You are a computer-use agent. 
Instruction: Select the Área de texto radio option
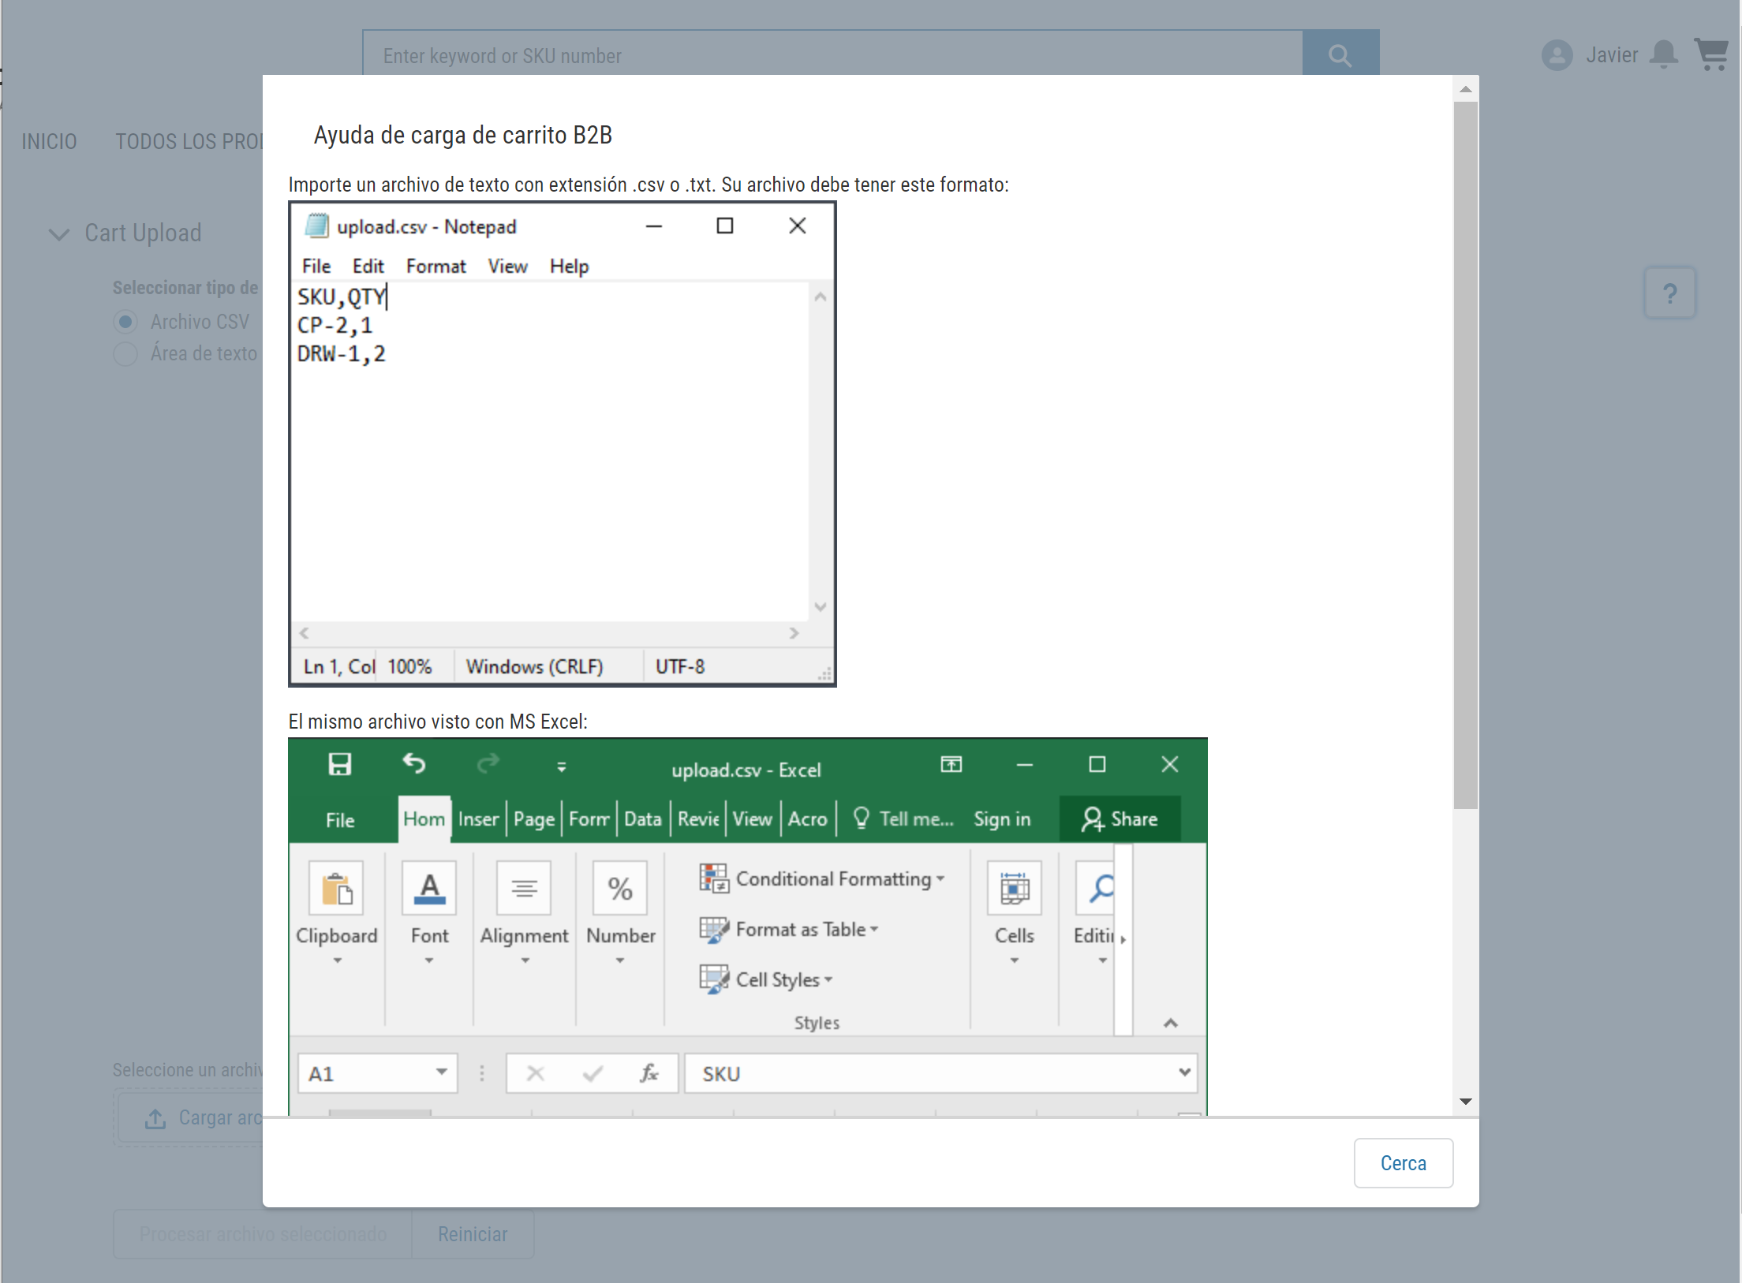(125, 353)
